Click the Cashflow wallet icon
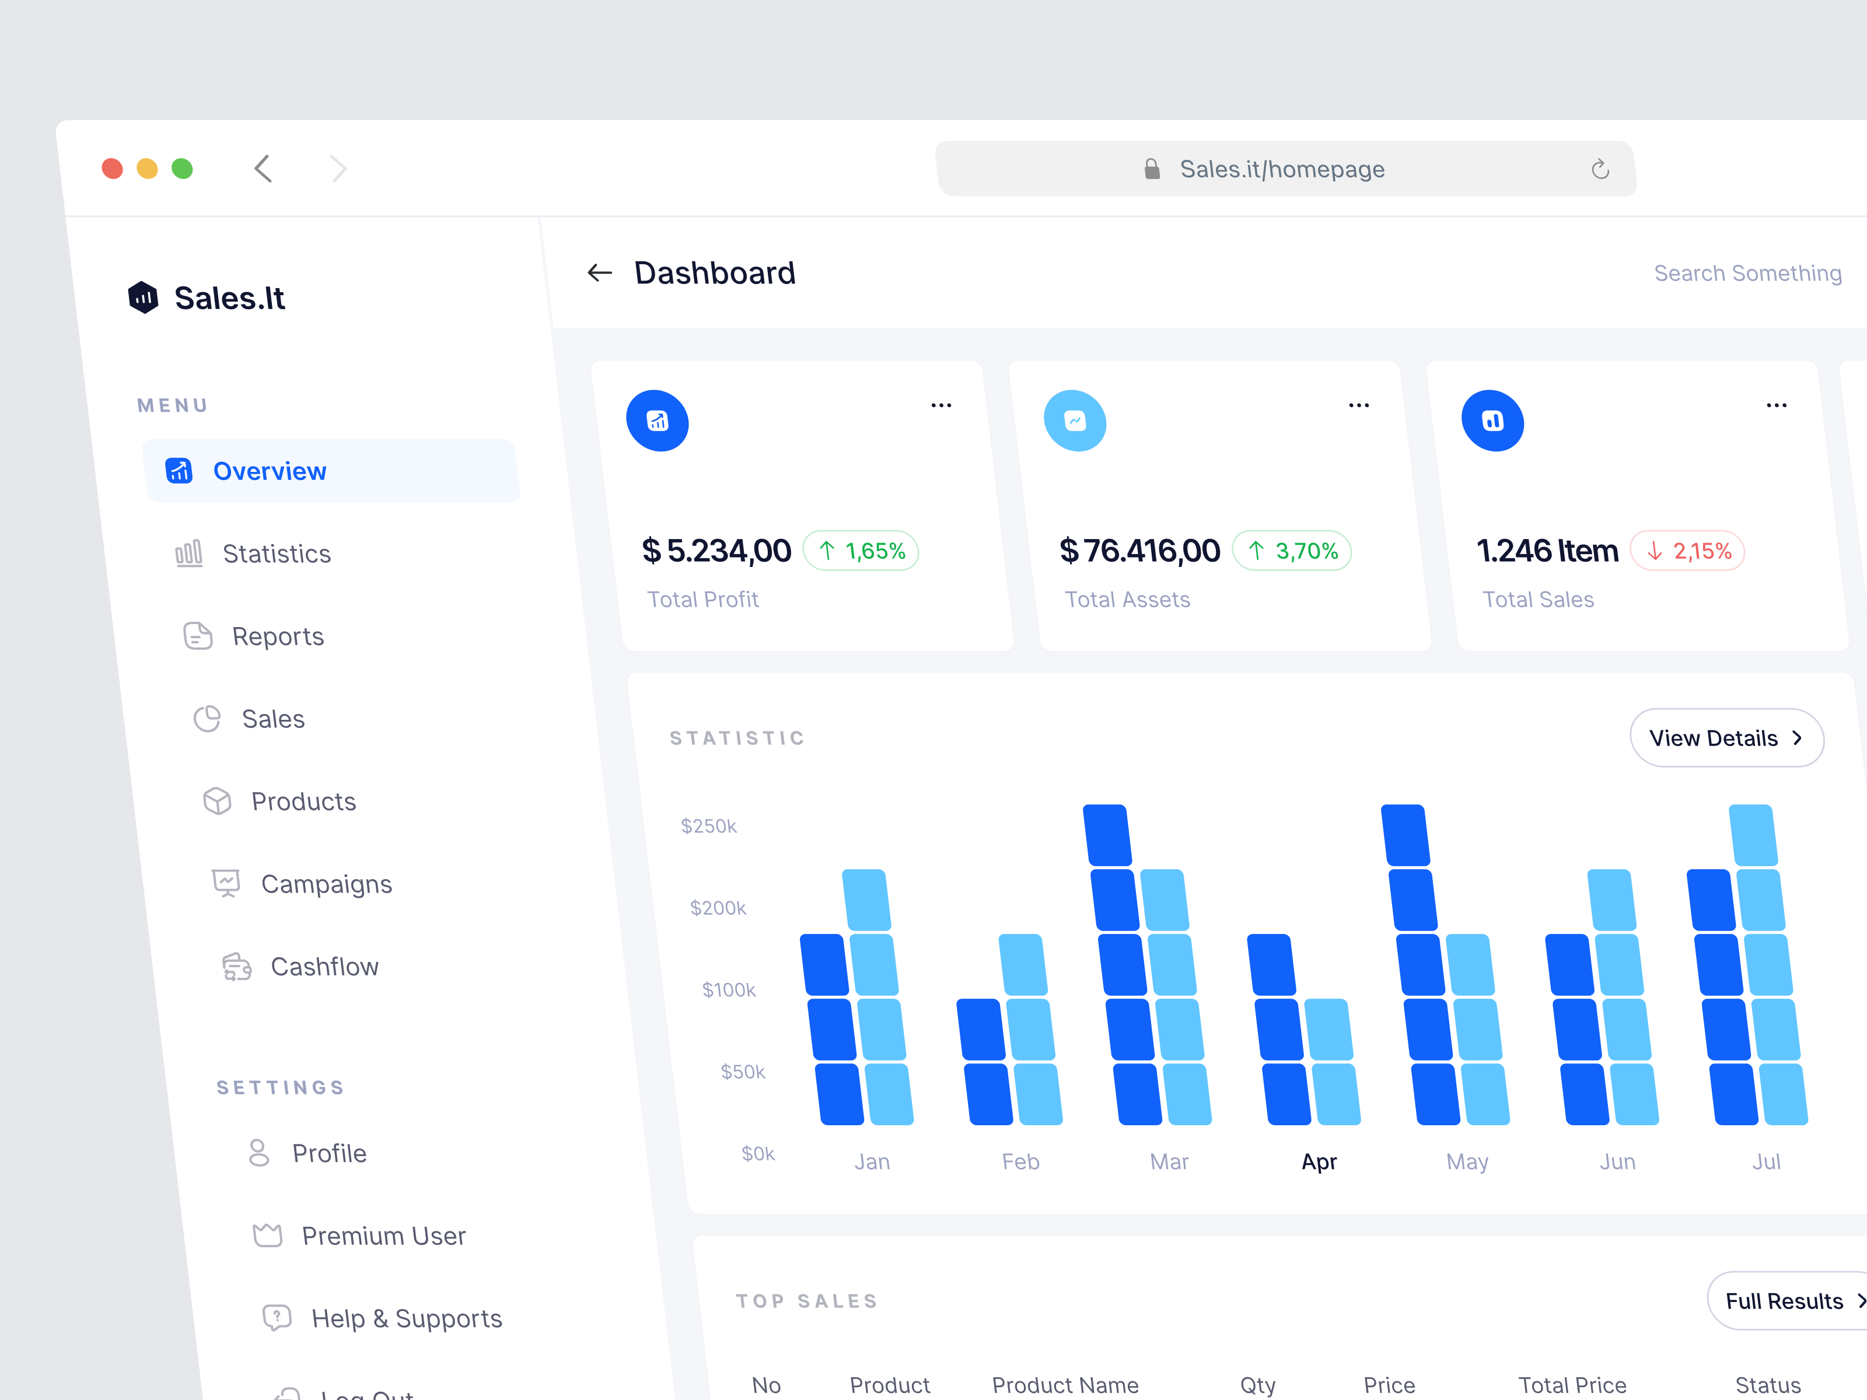 pos(237,966)
